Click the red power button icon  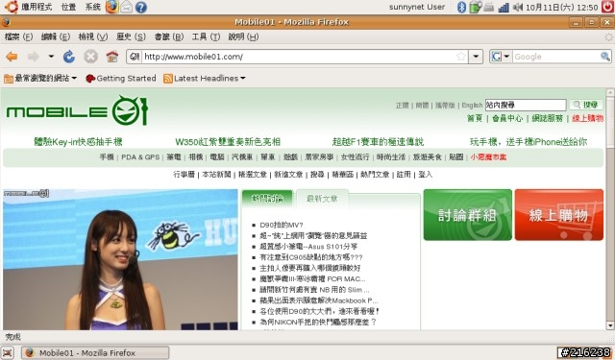pos(607,7)
